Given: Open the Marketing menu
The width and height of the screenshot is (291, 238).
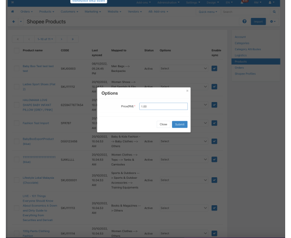Looking at the screenshot, I should (x=93, y=12).
